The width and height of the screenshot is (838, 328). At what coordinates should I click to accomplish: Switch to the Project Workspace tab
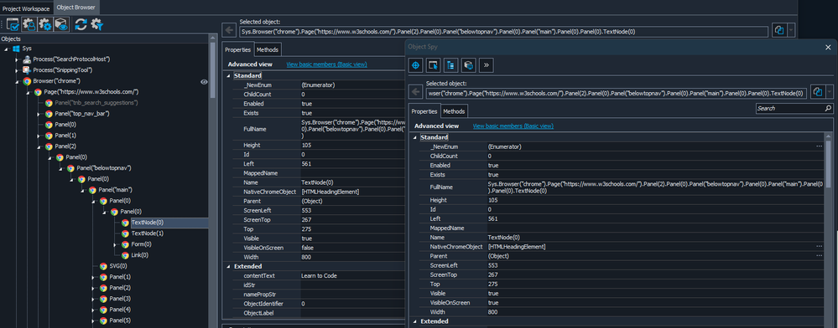(x=26, y=8)
